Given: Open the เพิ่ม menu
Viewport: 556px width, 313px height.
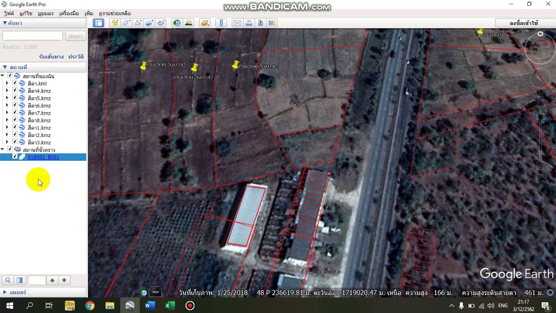Looking at the screenshot, I should coord(89,13).
